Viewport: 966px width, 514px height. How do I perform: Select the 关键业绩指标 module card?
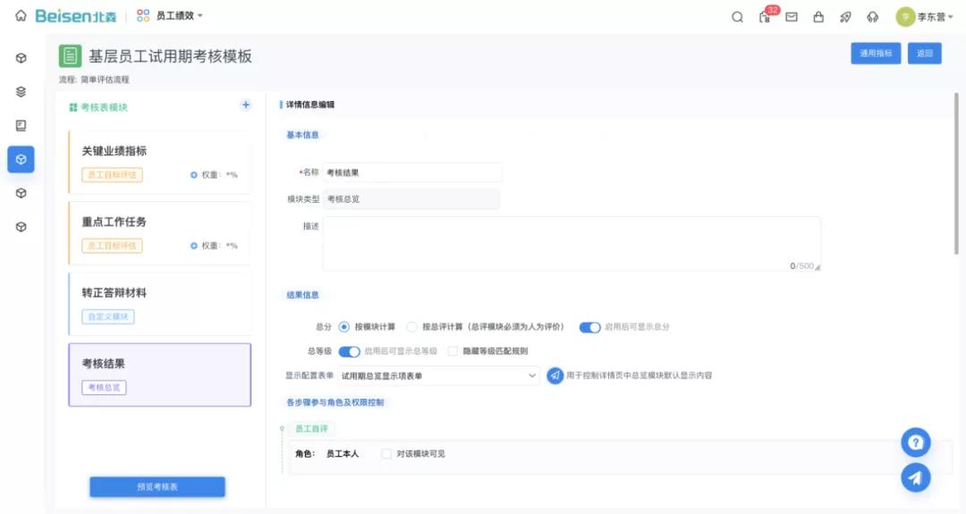coord(159,162)
